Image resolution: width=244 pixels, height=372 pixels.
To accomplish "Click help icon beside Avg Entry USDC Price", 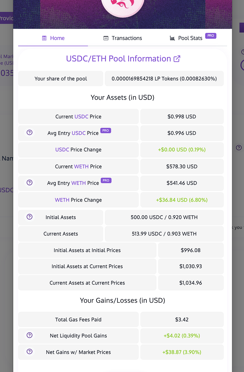I will pyautogui.click(x=30, y=132).
